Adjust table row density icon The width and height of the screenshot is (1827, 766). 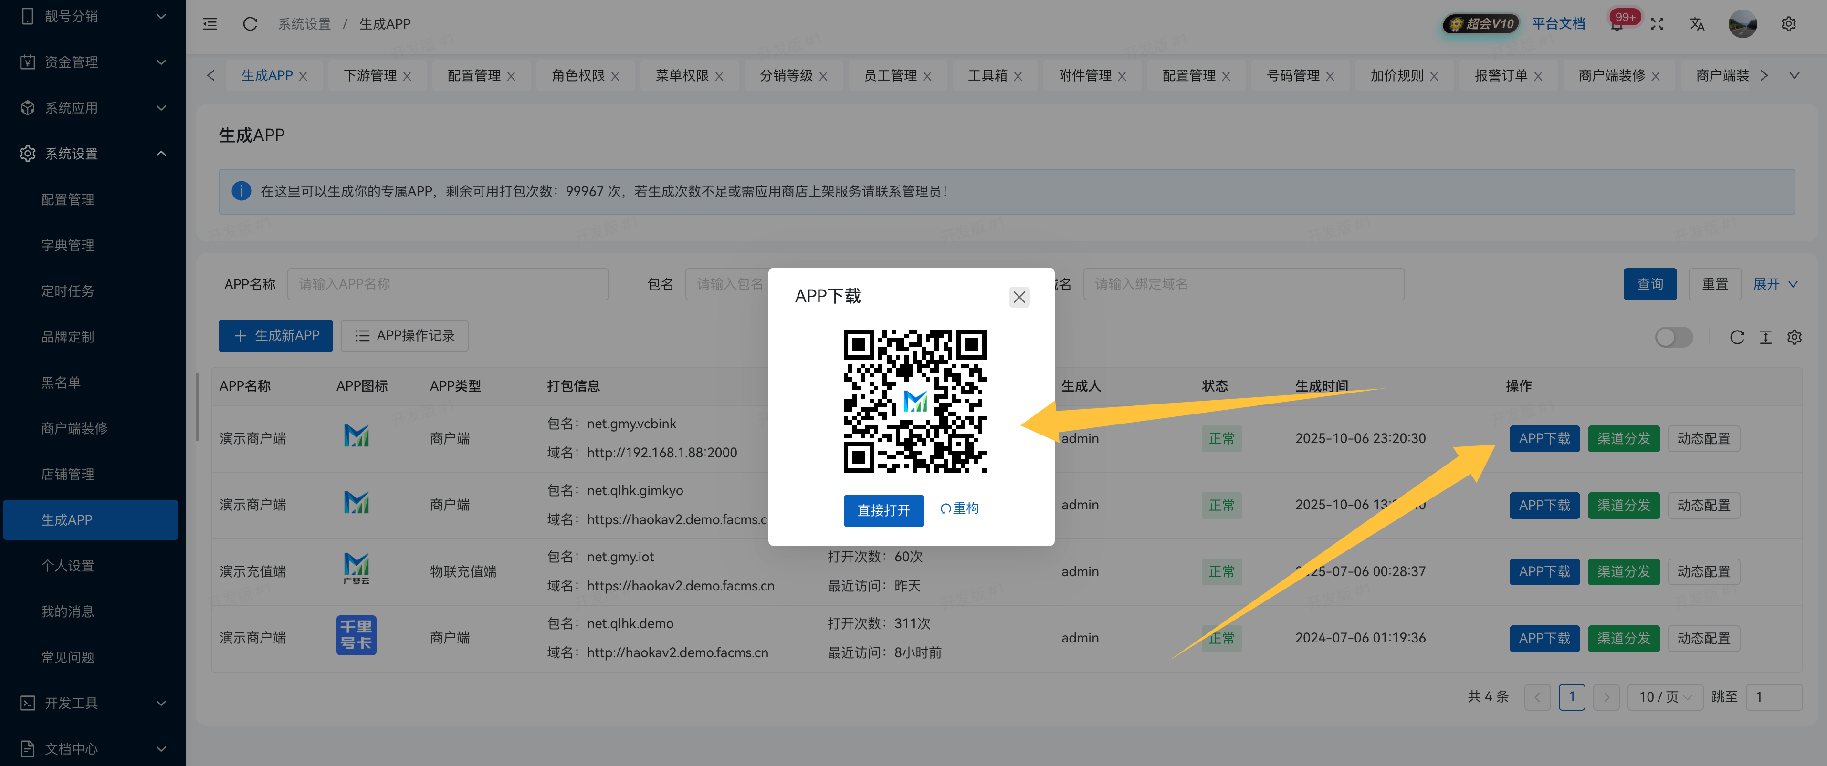1766,337
